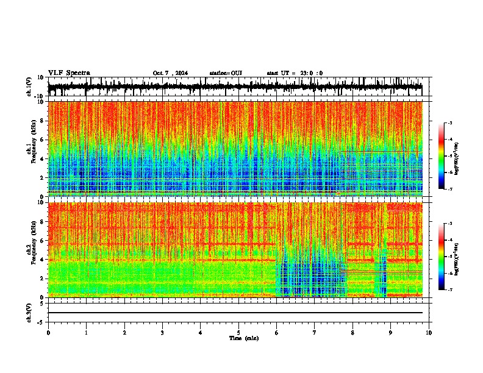Click the ch.1 color scale bar
This screenshot has height=373, width=483.
pyautogui.click(x=441, y=156)
